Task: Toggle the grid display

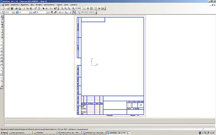Action: click(60, 12)
